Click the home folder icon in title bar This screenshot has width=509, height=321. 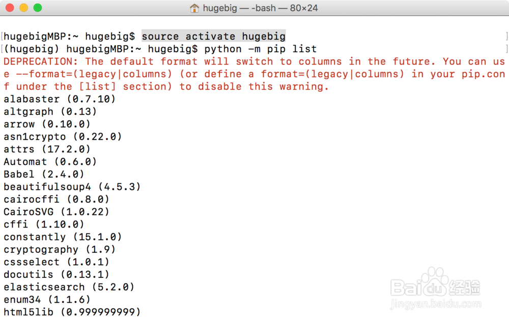point(194,8)
